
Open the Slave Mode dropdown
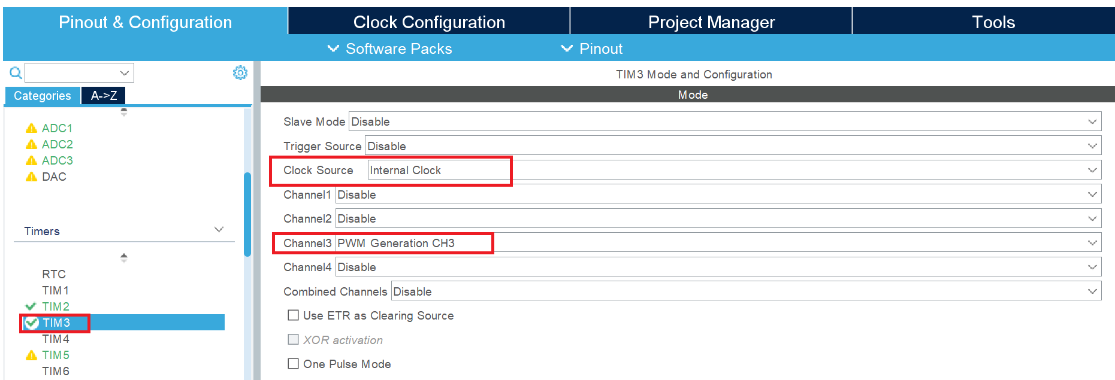[725, 121]
